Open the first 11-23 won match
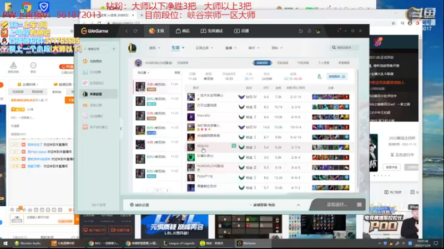The image size is (444, 249). pyautogui.click(x=157, y=101)
